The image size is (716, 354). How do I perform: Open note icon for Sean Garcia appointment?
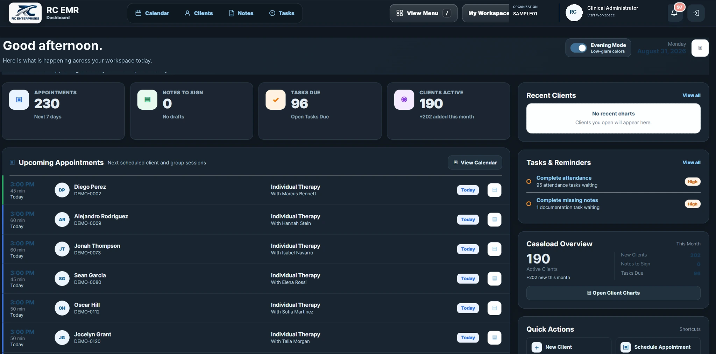494,279
